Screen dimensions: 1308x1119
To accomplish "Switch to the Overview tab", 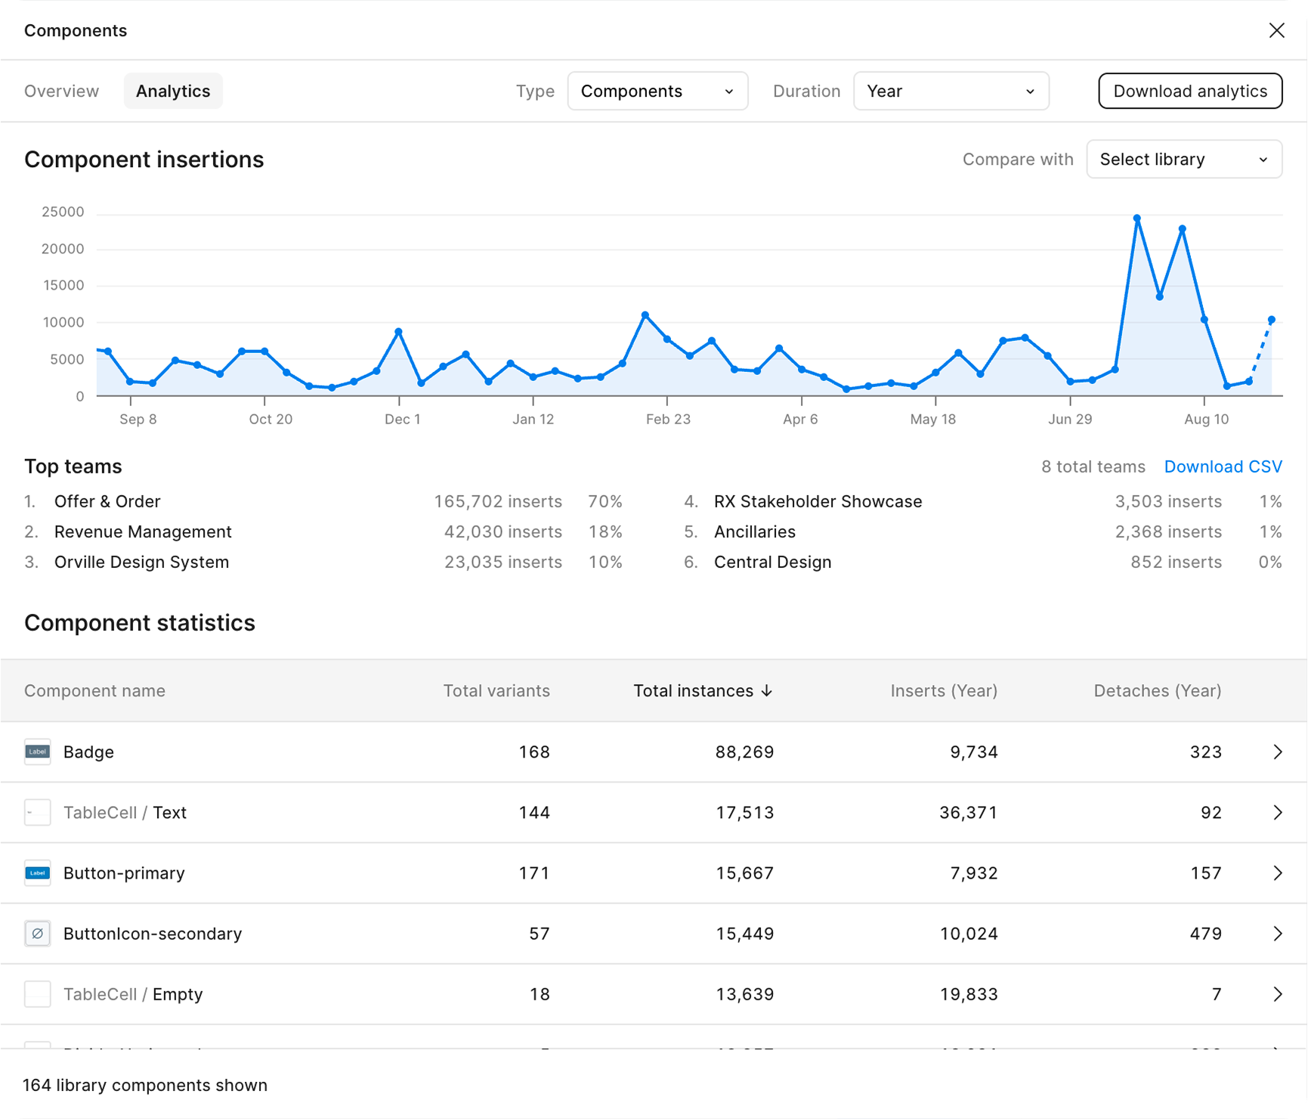I will tap(61, 91).
